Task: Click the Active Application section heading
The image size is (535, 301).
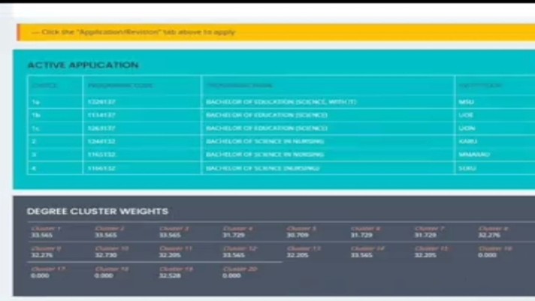Action: (83, 65)
